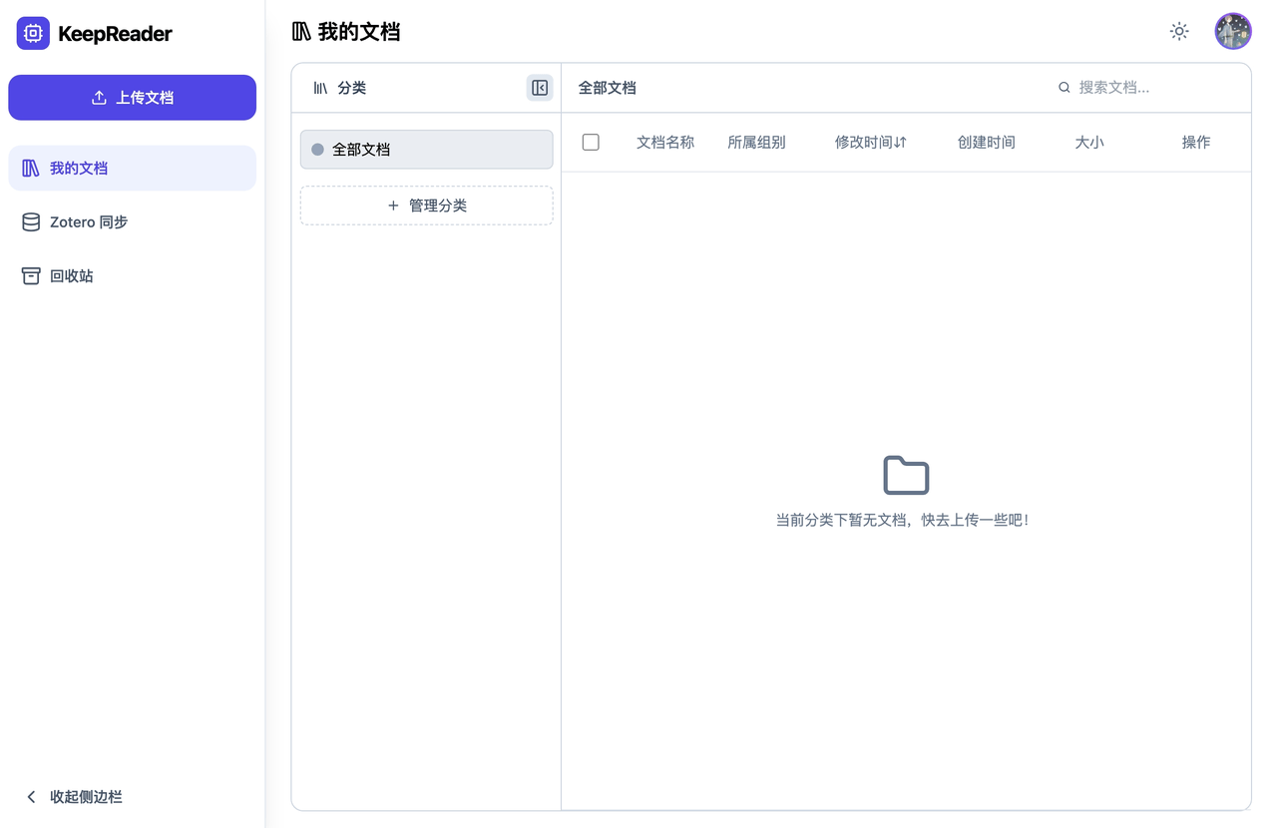
Task: Click the empty folder illustration icon
Action: pyautogui.click(x=906, y=475)
